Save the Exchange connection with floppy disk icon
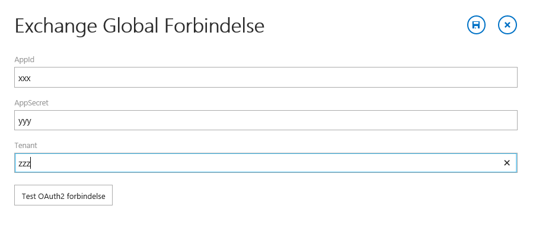Image resolution: width=533 pixels, height=225 pixels. (x=476, y=25)
